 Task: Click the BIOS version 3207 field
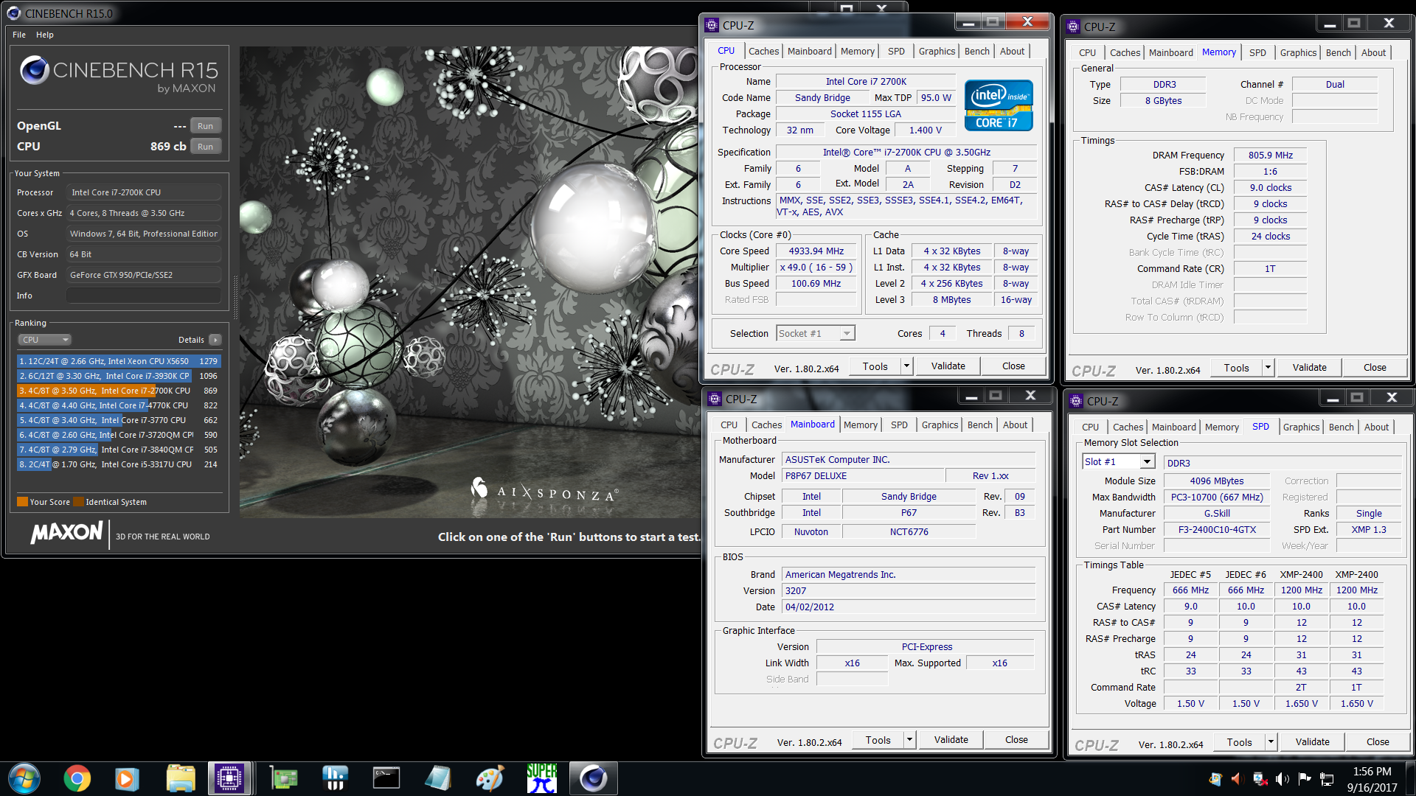click(x=908, y=591)
